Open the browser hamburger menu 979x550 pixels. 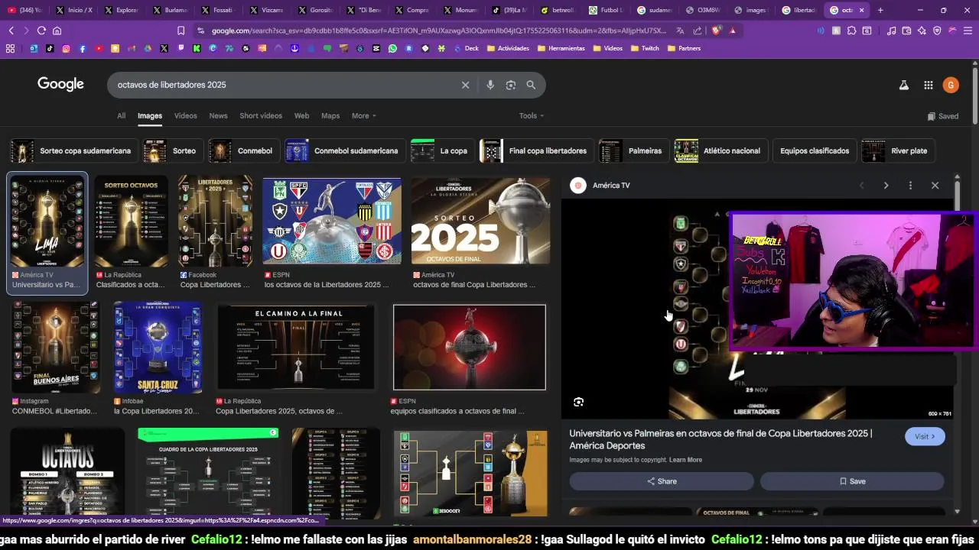(968, 31)
